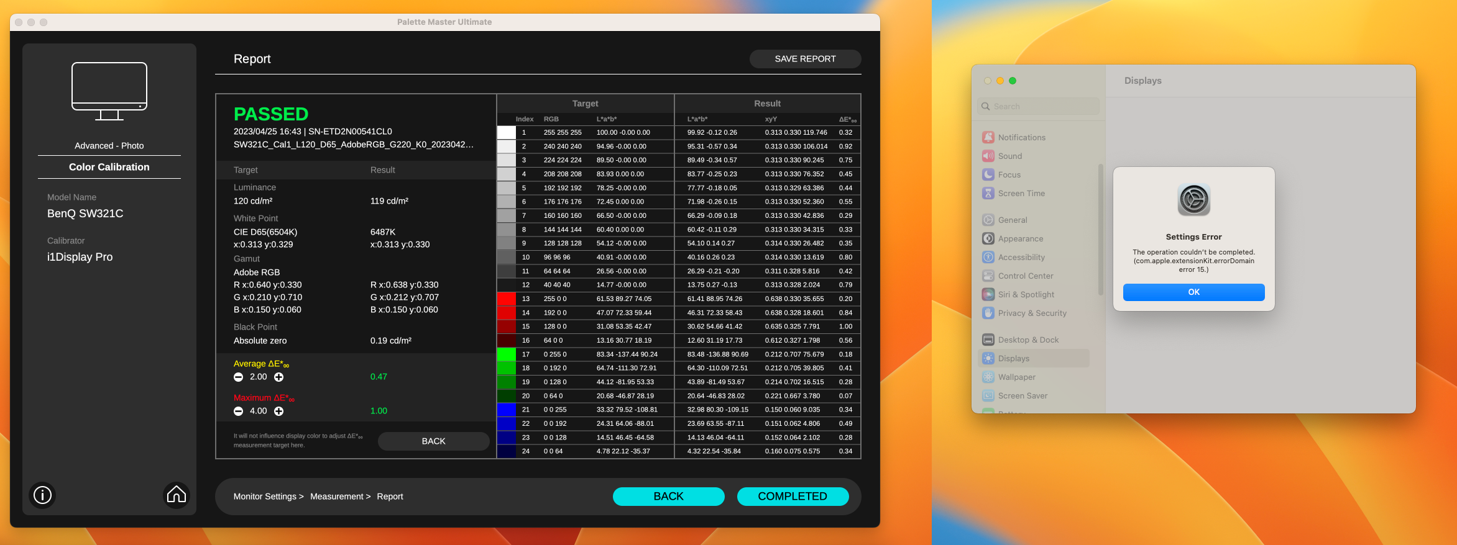Screen dimensions: 1457x545
Task: Click the Siri & Spotlight icon
Action: pyautogui.click(x=988, y=295)
